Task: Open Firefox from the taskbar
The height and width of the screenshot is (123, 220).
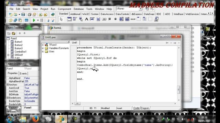Action: 35,119
